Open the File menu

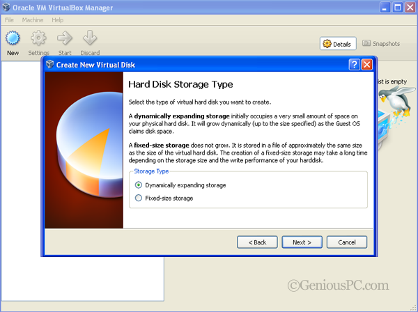pyautogui.click(x=9, y=20)
